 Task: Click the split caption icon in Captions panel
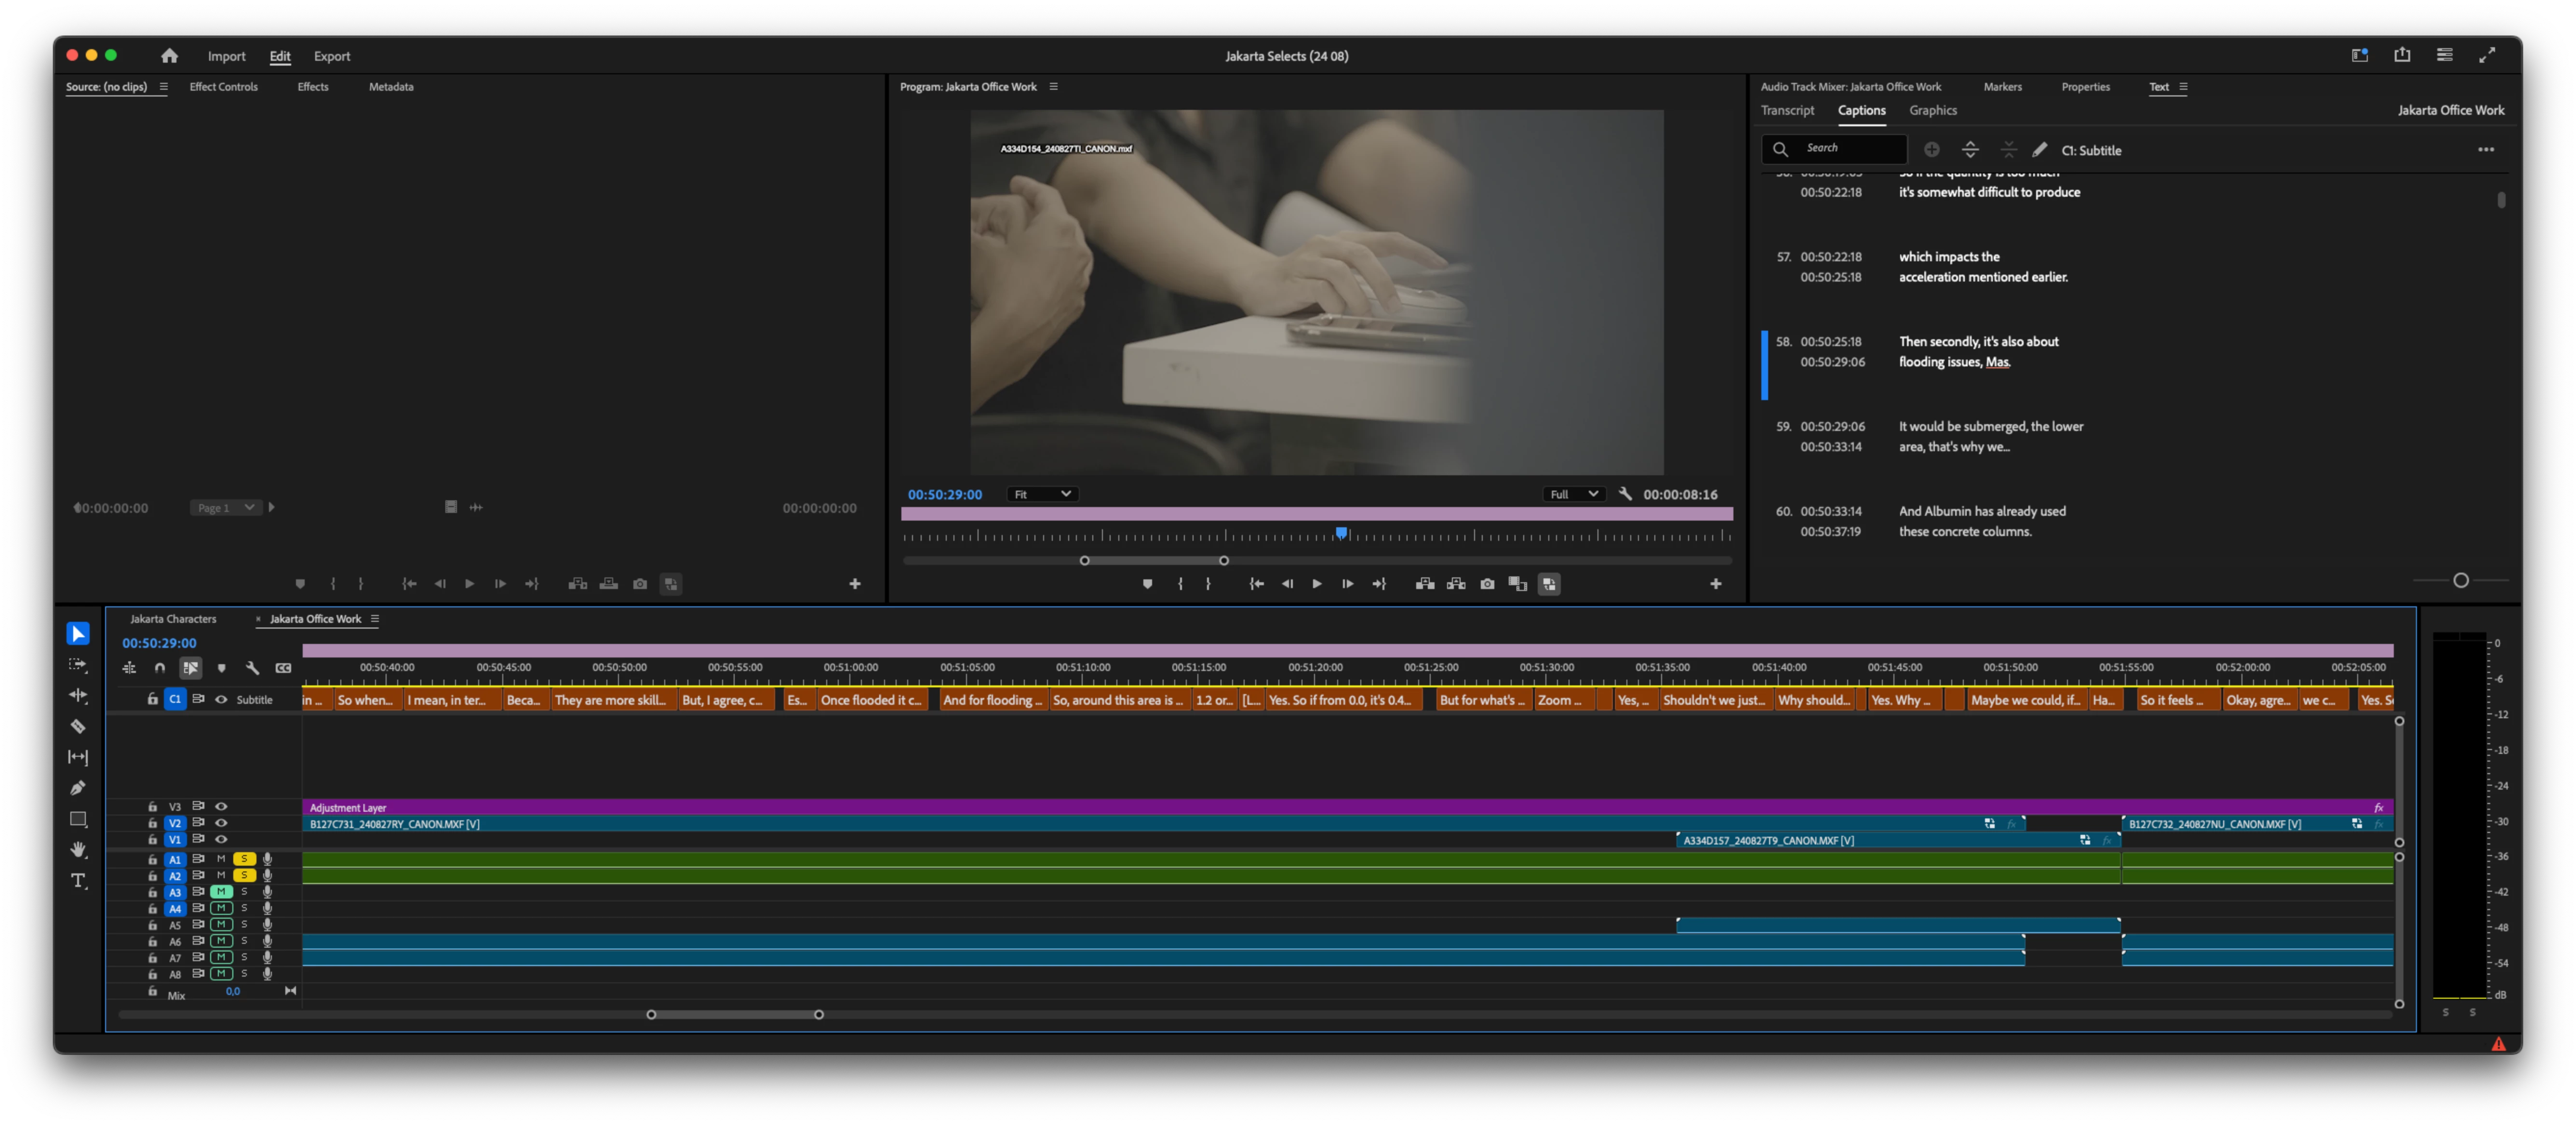1970,150
